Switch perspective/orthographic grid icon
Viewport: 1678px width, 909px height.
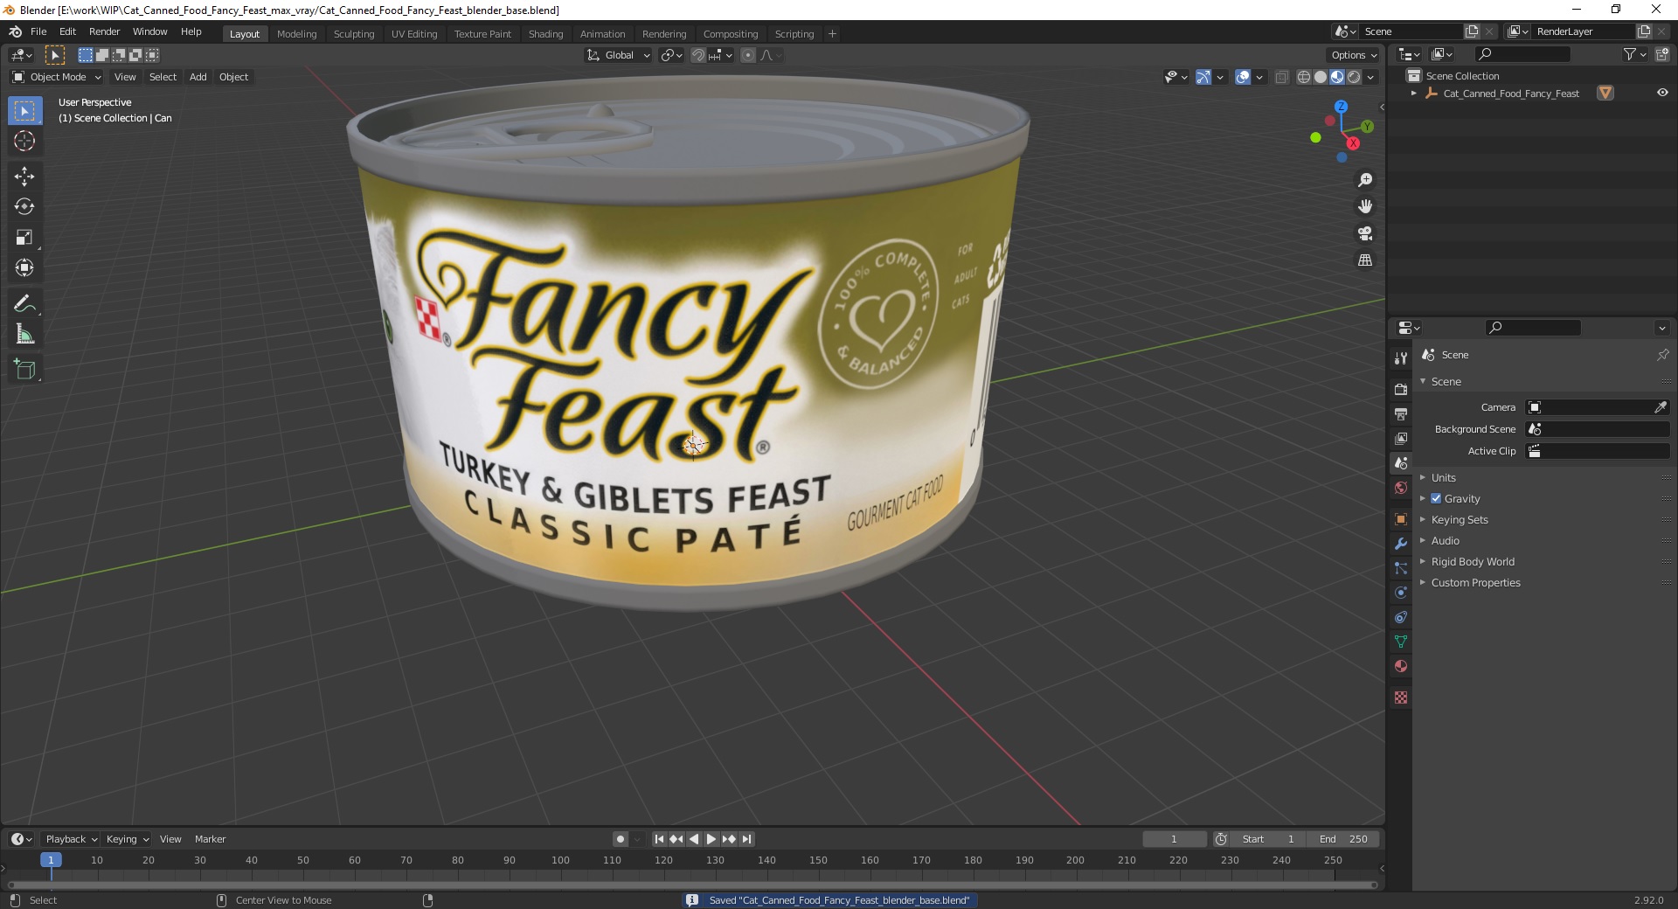point(1364,260)
